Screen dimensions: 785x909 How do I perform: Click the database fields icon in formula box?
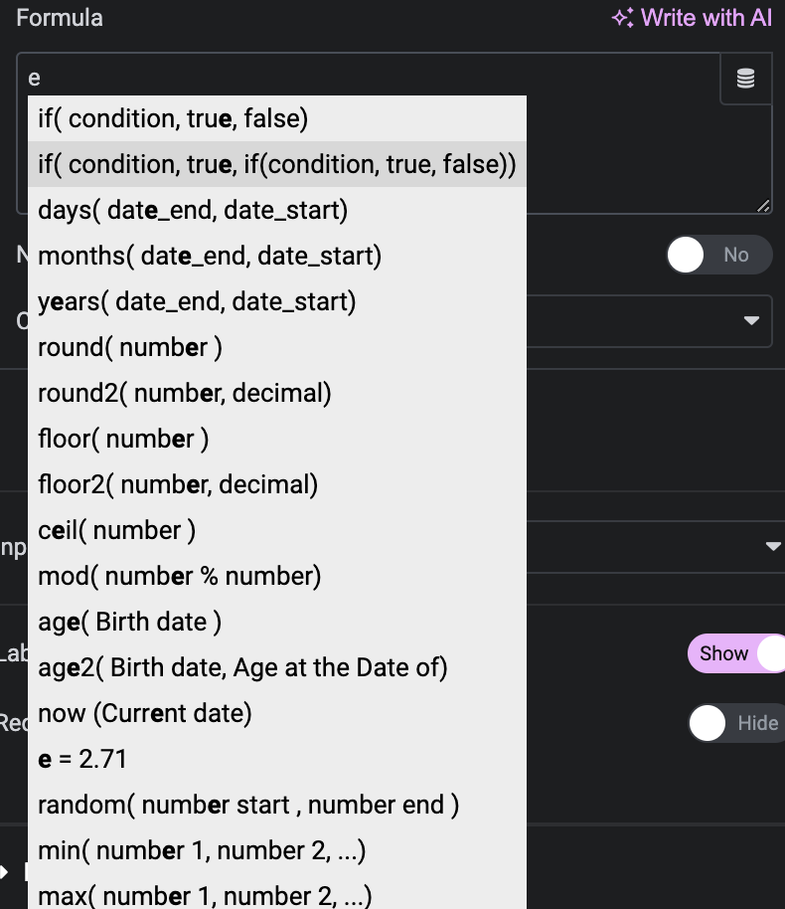[x=745, y=79]
